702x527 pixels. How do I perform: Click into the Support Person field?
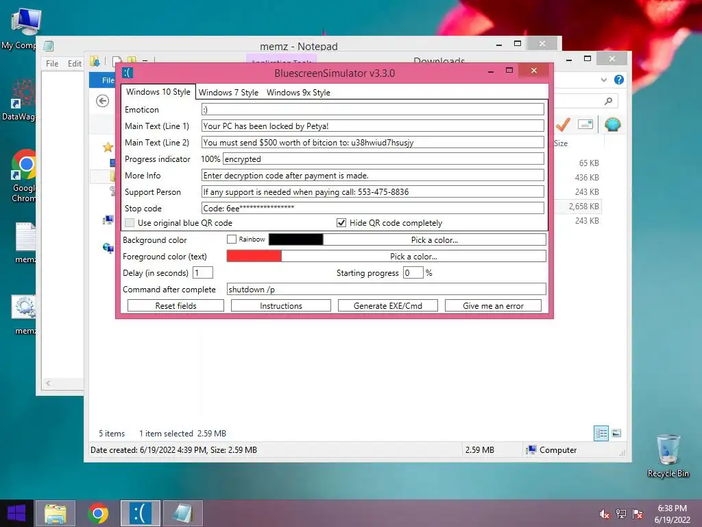tap(372, 192)
